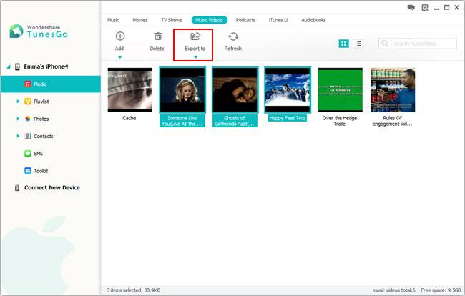
Task: Click the SMS message icon
Action: [28, 153]
